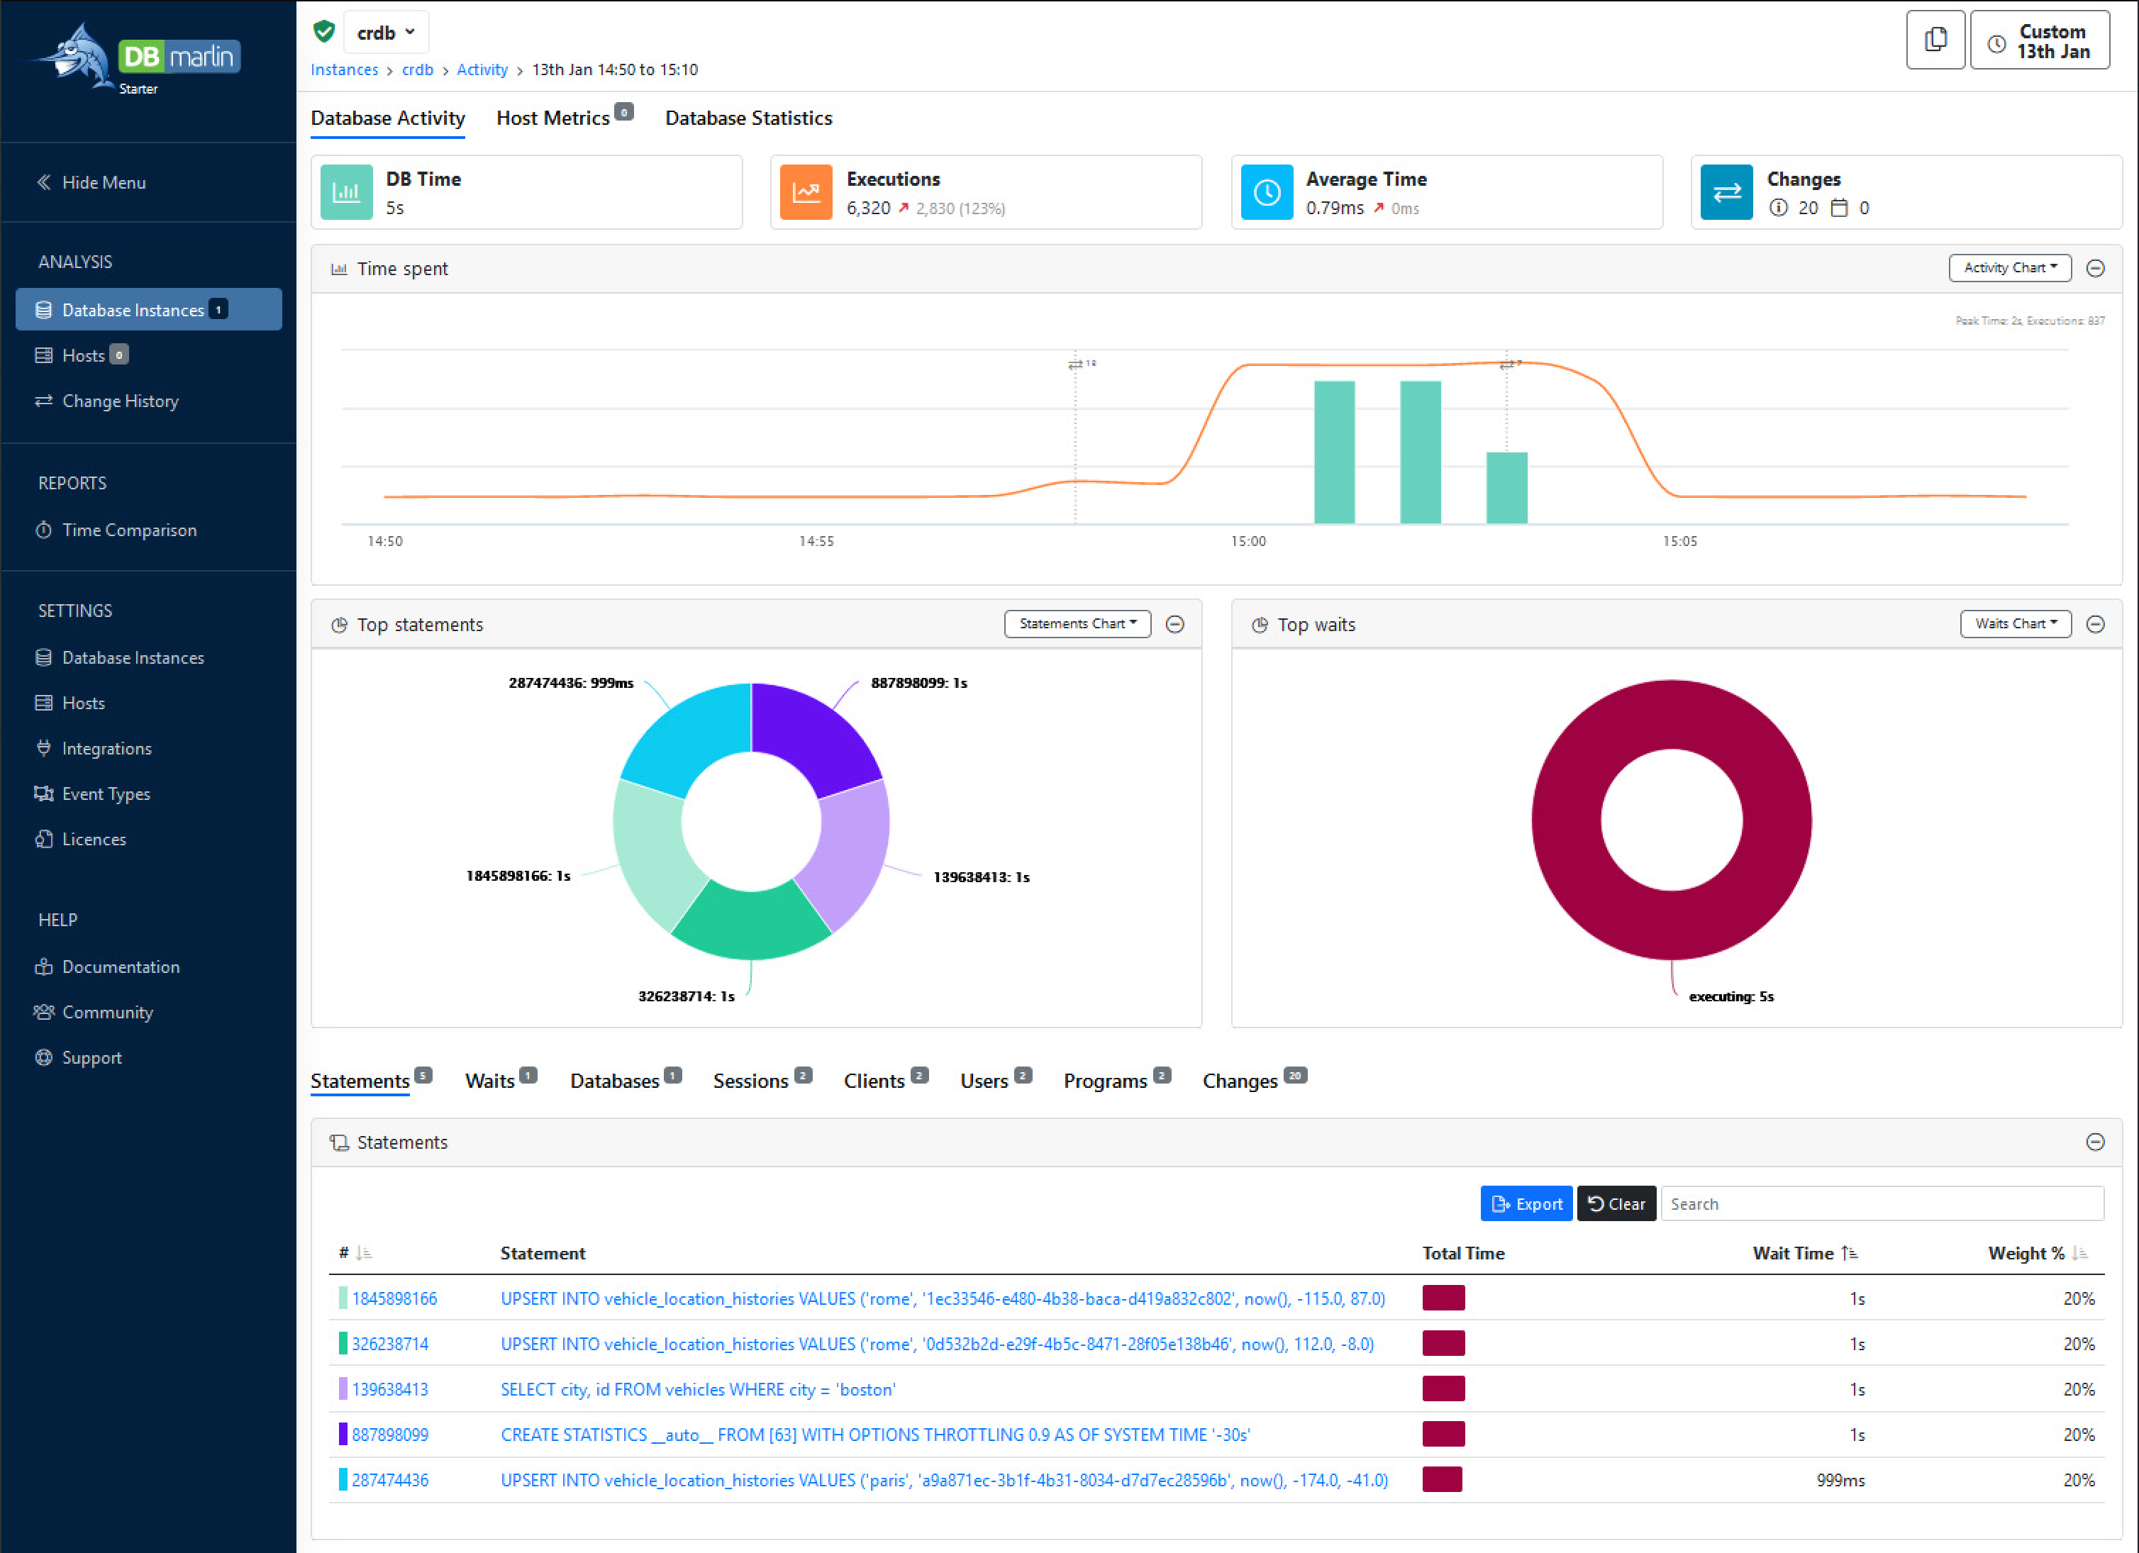Collapse the Top waits panel

click(2096, 623)
